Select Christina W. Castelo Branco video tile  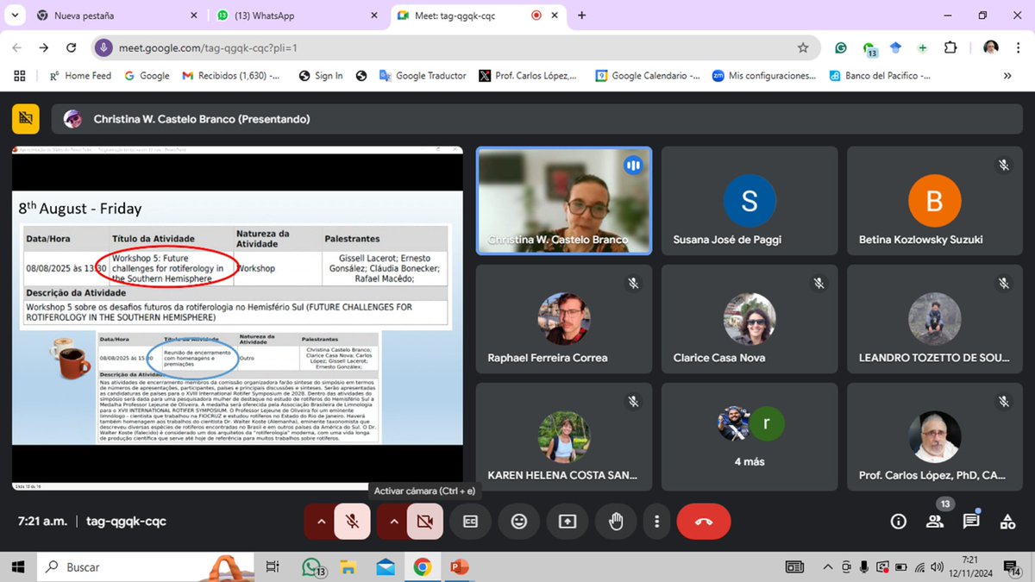(564, 200)
